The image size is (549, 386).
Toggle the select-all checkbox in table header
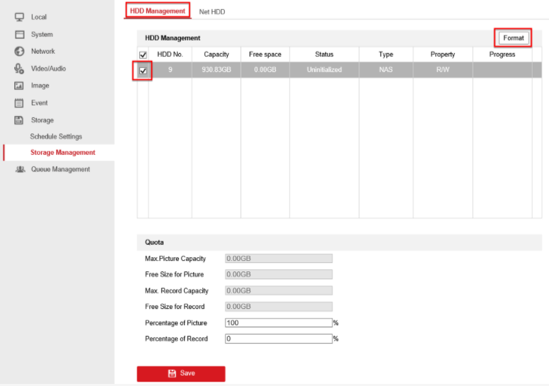pyautogui.click(x=143, y=55)
